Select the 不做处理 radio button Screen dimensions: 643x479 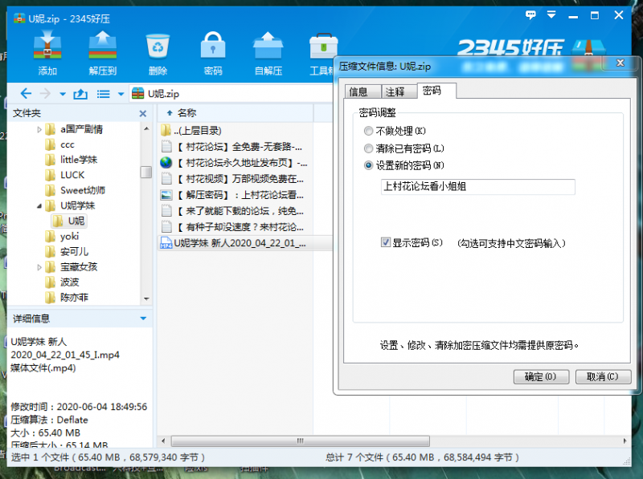(369, 131)
